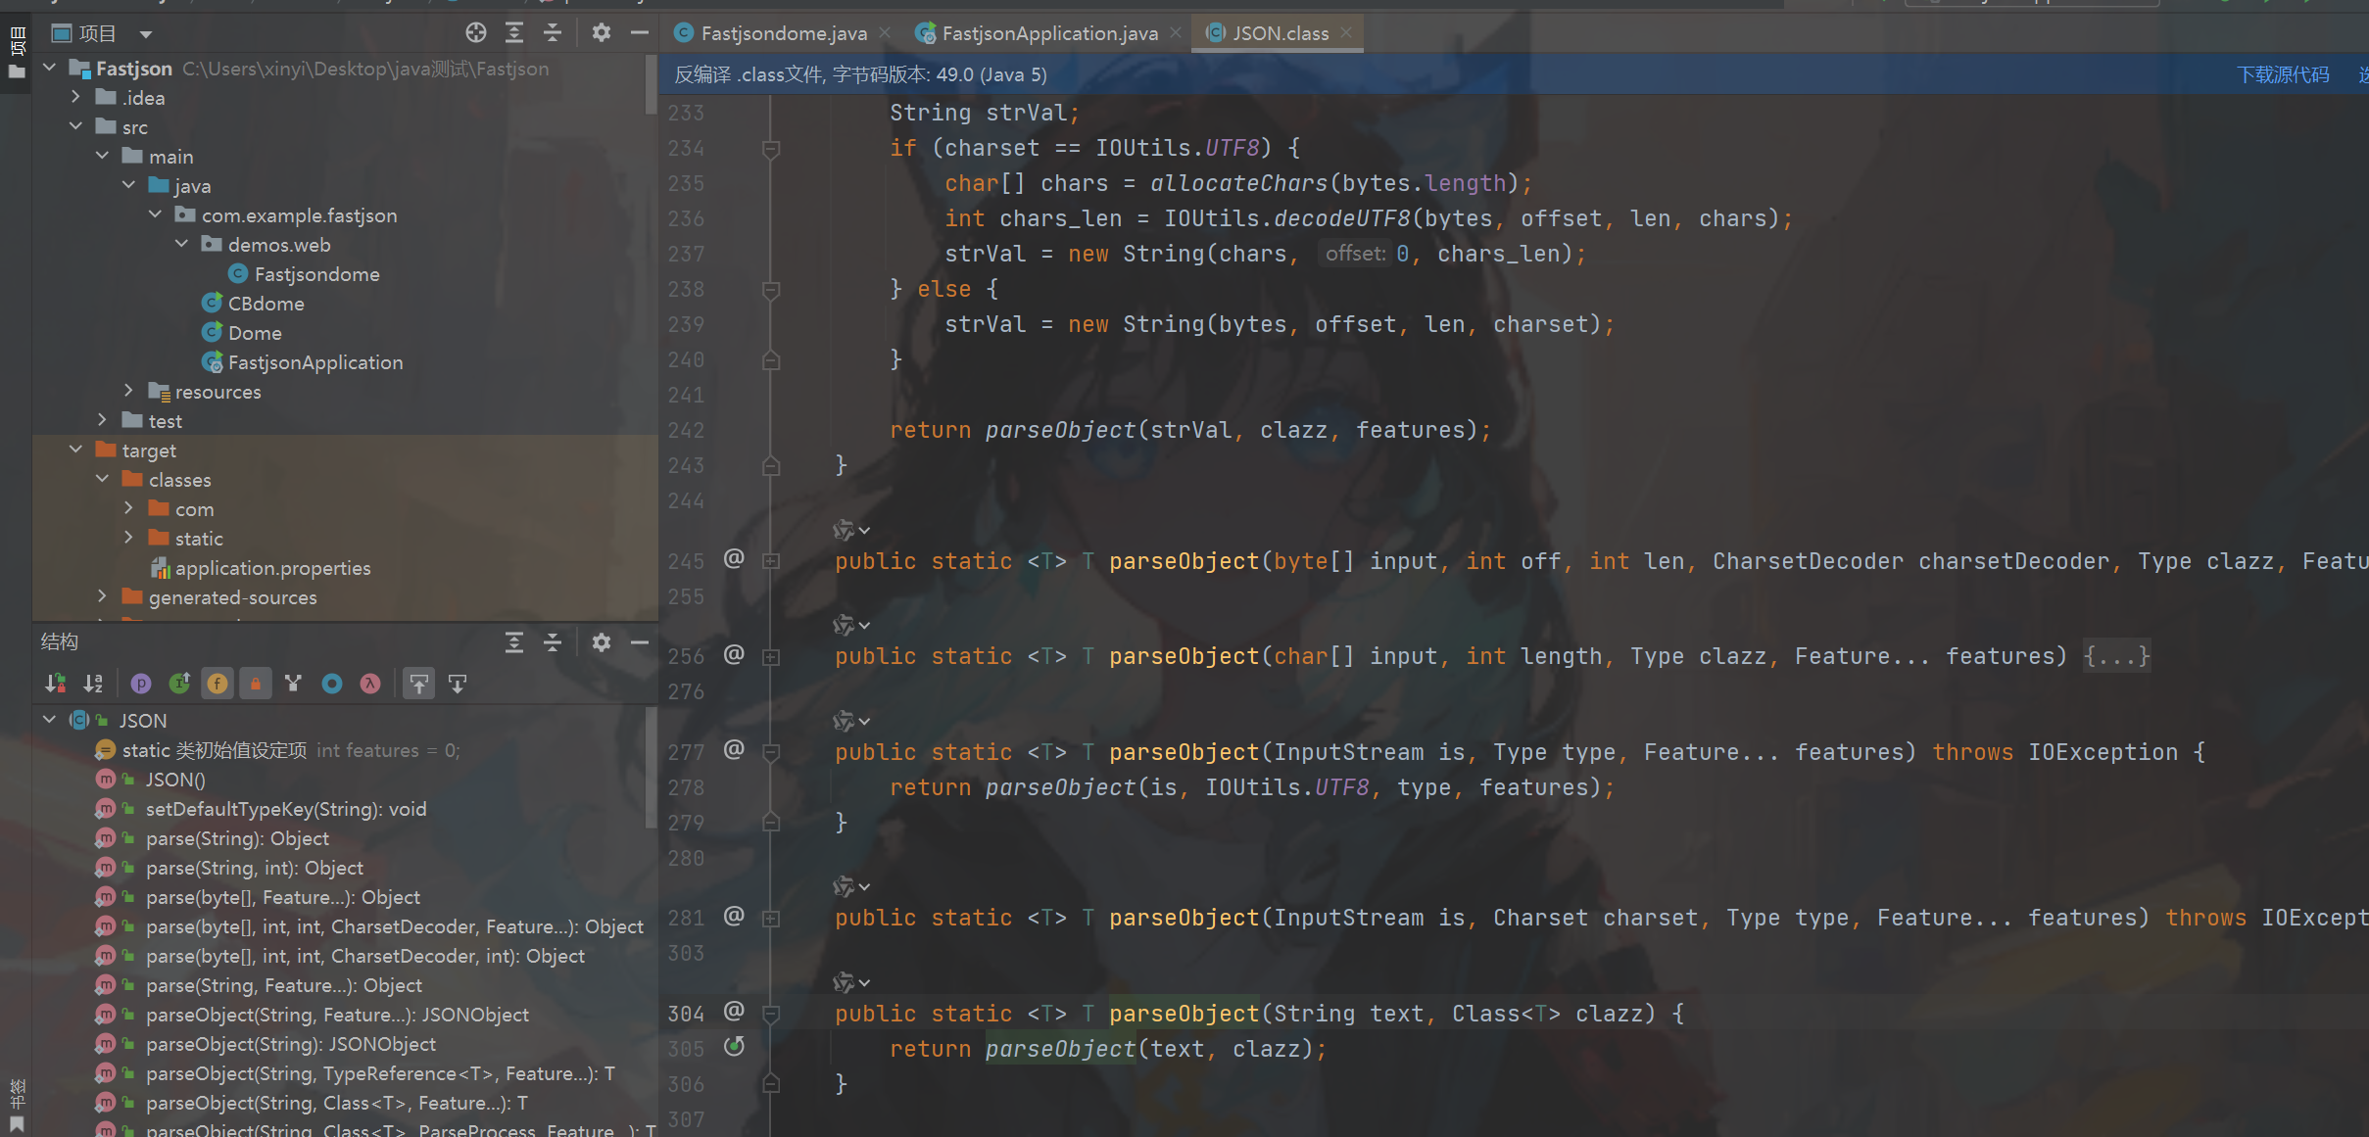
Task: Expand the .idea folder
Action: (x=76, y=97)
